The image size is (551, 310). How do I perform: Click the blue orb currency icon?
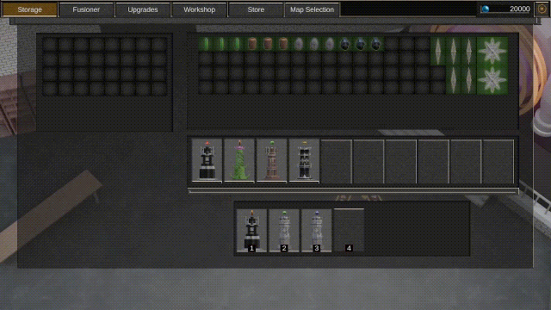pos(486,9)
